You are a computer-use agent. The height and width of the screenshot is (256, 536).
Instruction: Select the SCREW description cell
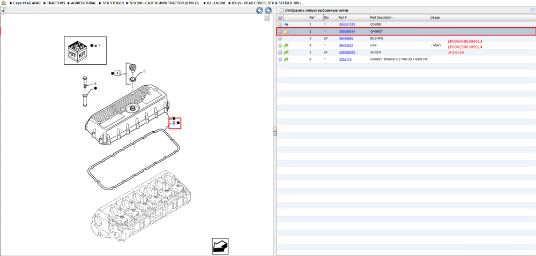(x=376, y=52)
